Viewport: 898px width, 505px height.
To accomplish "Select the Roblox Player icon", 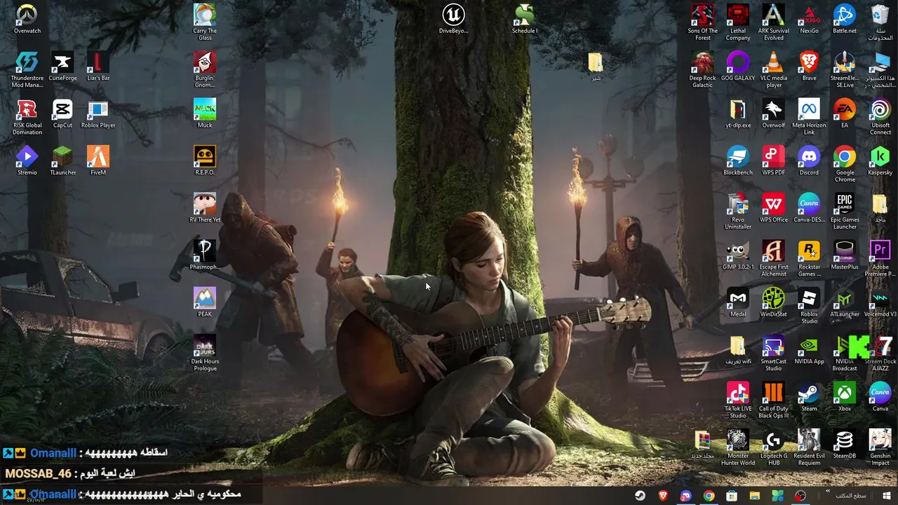I will pos(98,113).
